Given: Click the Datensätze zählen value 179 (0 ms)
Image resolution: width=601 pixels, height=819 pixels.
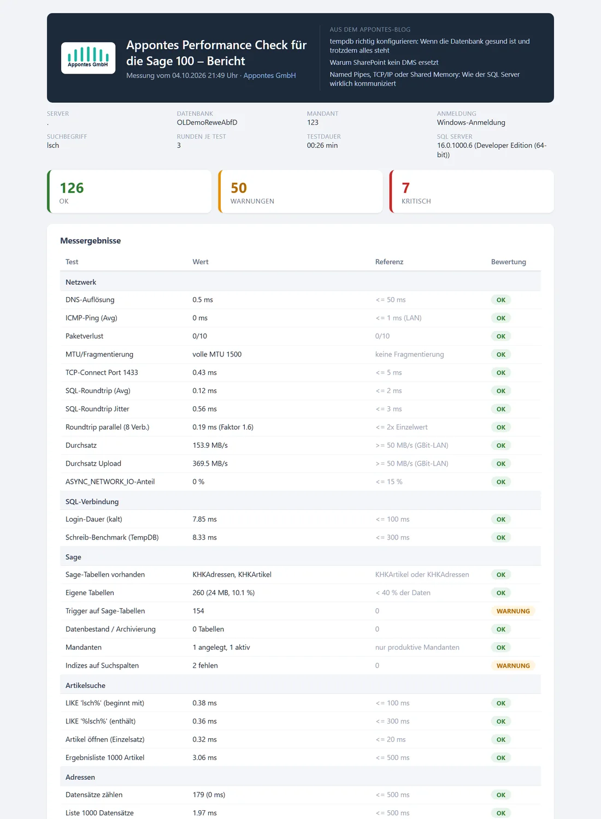Looking at the screenshot, I should [x=209, y=795].
